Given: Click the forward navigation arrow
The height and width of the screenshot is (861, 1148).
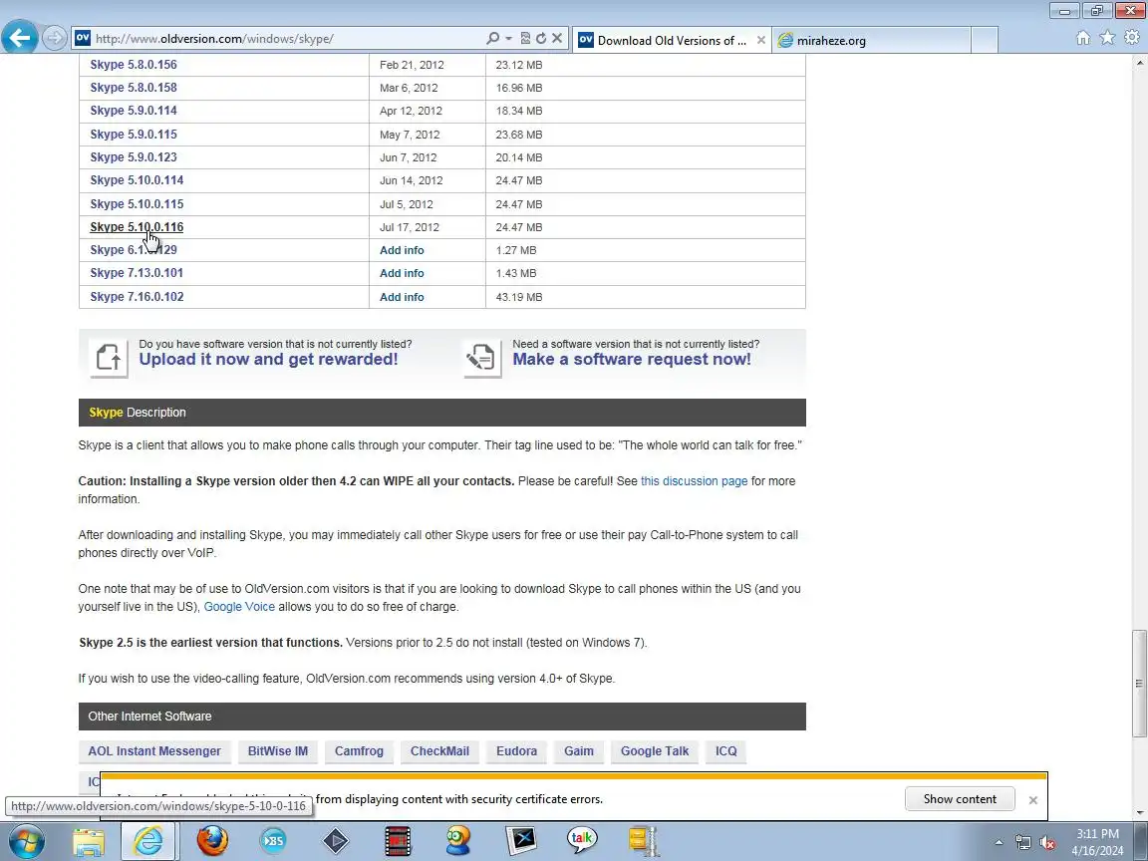Looking at the screenshot, I should pyautogui.click(x=54, y=38).
